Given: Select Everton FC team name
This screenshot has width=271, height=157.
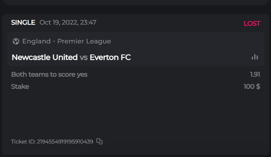Looking at the screenshot, I should (x=110, y=57).
